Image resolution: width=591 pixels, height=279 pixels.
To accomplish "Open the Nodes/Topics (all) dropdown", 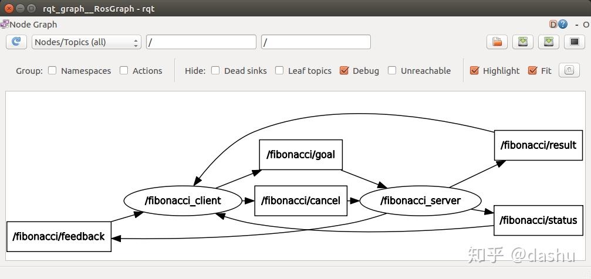I will tap(86, 42).
